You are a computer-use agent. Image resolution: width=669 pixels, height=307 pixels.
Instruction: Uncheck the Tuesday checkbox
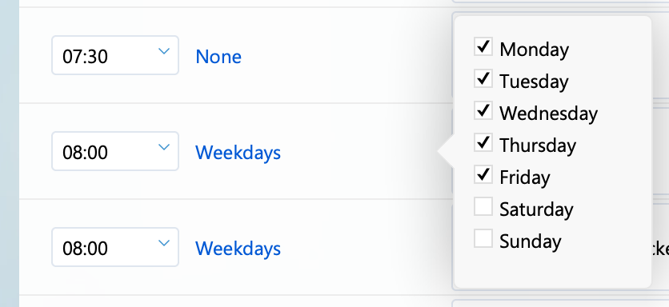coord(483,78)
